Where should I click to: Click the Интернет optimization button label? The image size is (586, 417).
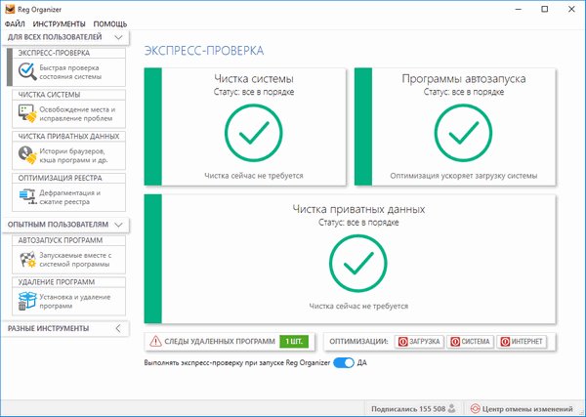click(x=527, y=342)
